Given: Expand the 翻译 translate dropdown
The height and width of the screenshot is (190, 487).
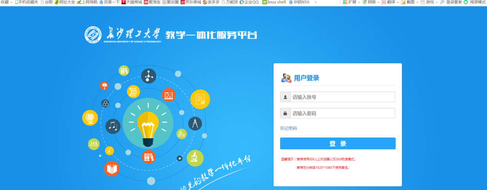Looking at the screenshot, I should (390, 2).
